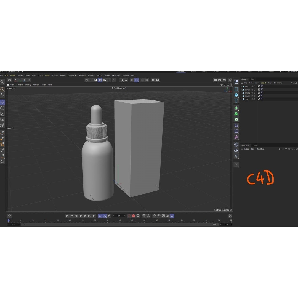This screenshot has height=298, width=298.
Task: Open the MoGraph menu
Action: 63,75
